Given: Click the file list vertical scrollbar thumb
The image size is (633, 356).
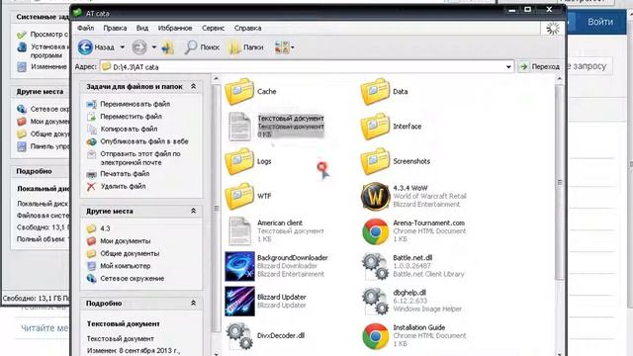Looking at the screenshot, I should [x=559, y=182].
